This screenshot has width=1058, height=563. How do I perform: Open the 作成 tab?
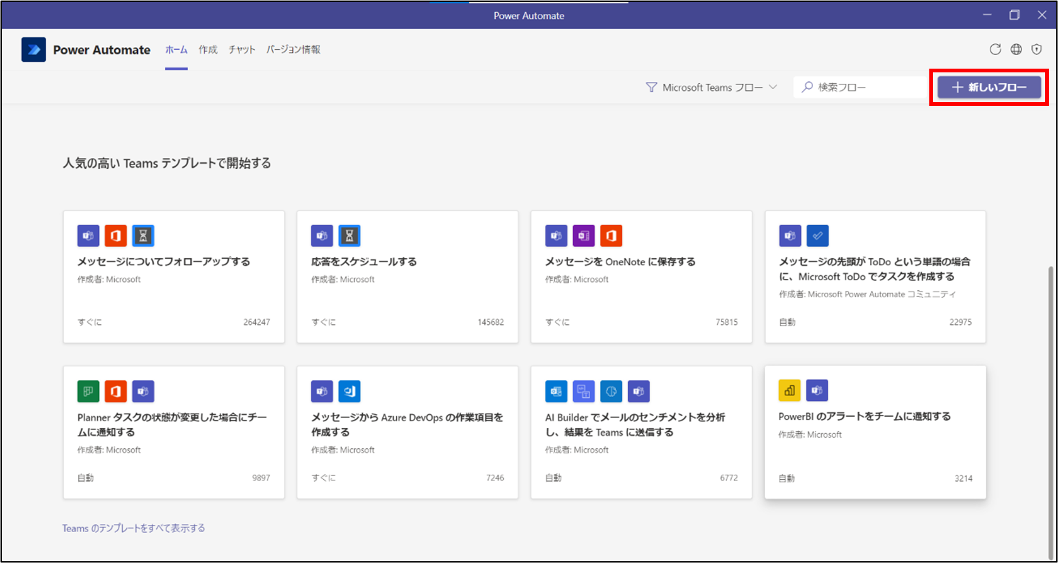point(208,50)
